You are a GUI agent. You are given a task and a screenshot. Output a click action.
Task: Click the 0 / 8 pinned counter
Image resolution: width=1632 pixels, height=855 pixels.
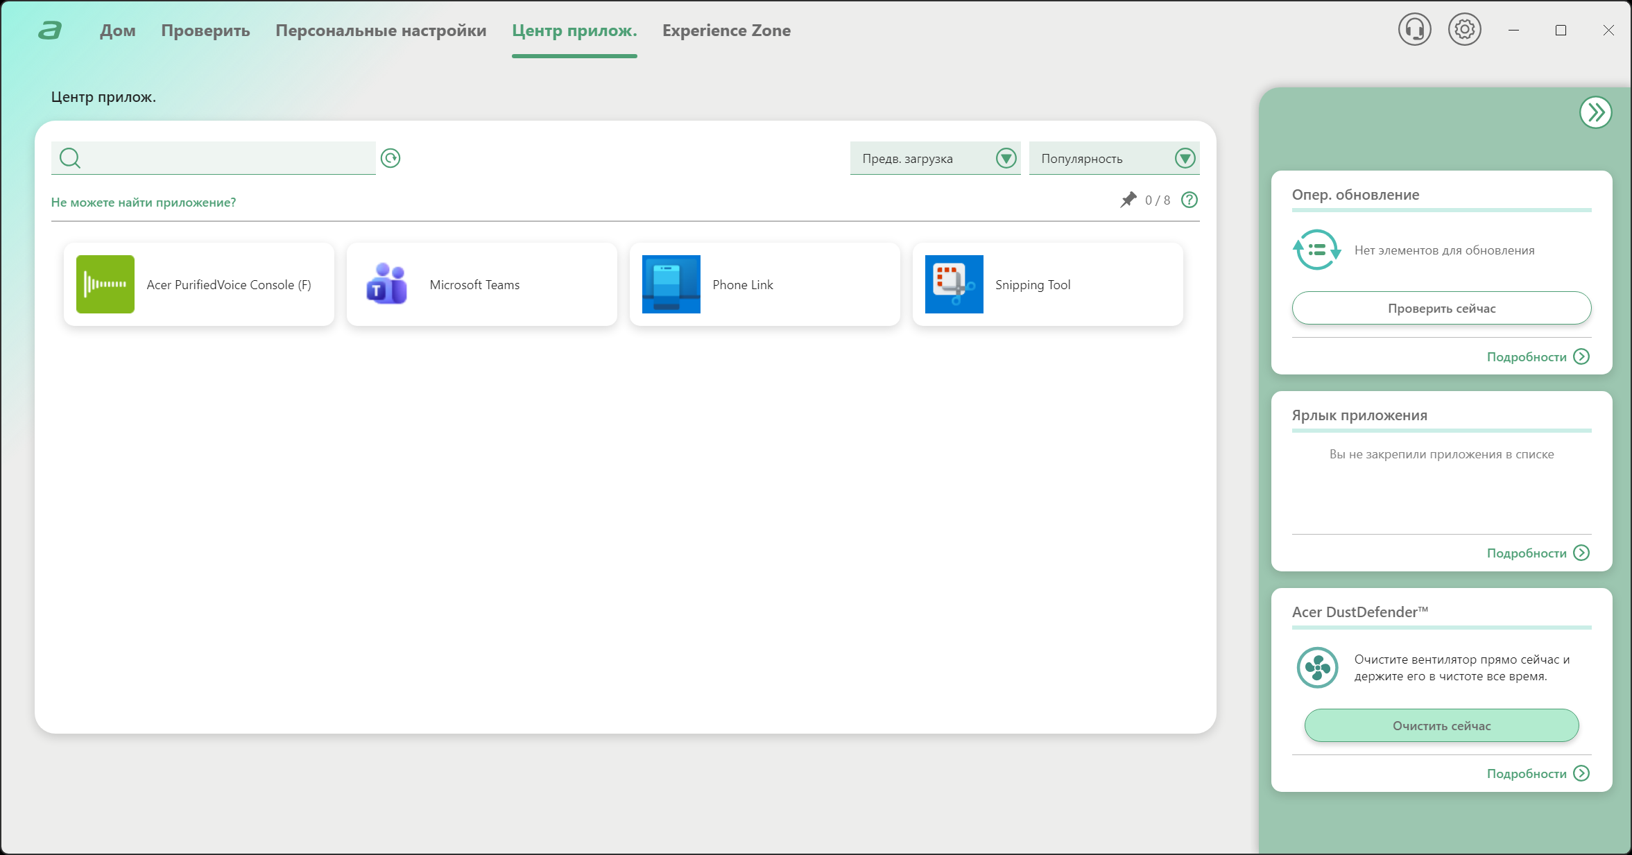coord(1158,200)
